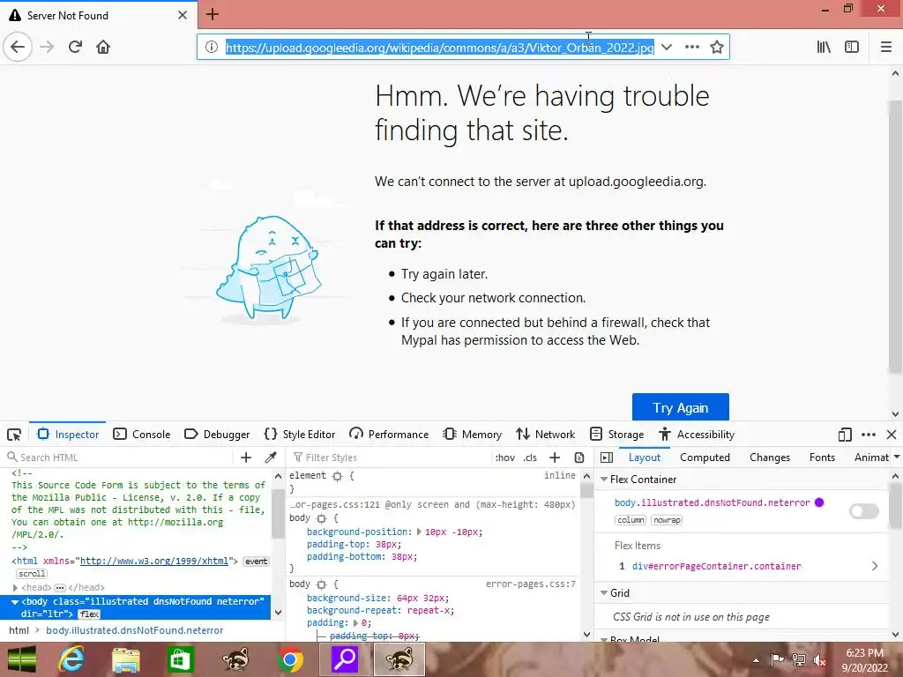Click the html breadcrumb
Screen dimensions: 903x677
pyautogui.click(x=19, y=631)
